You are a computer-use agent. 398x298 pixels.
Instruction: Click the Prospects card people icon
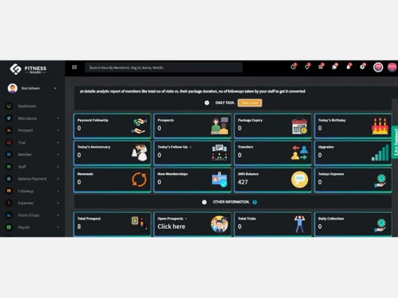[220, 126]
